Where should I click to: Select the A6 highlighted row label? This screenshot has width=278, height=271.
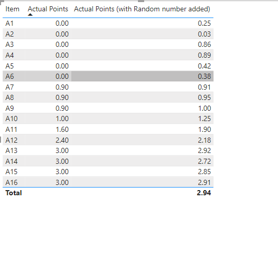[x=9, y=76]
